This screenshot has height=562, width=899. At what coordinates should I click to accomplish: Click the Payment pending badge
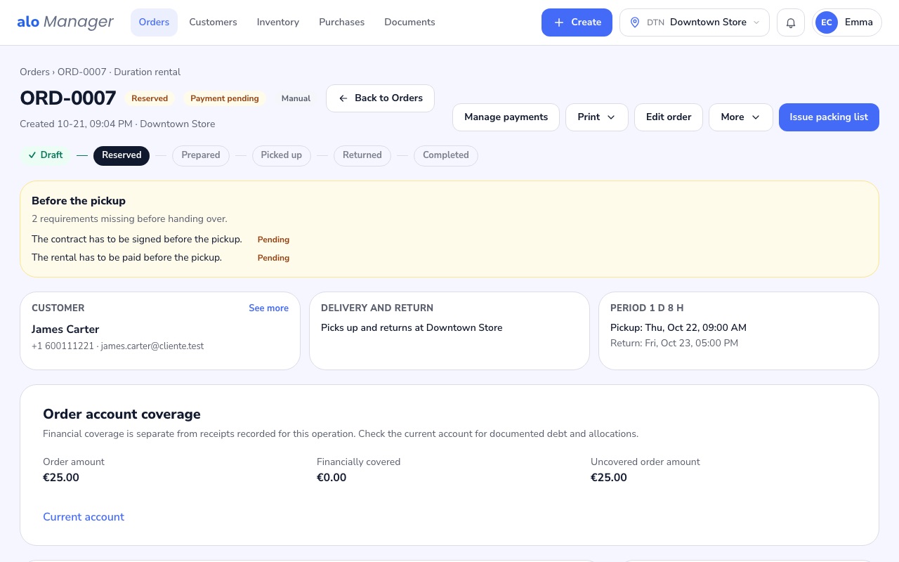coord(225,98)
